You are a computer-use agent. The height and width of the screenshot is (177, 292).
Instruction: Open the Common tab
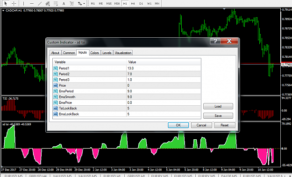[69, 53]
